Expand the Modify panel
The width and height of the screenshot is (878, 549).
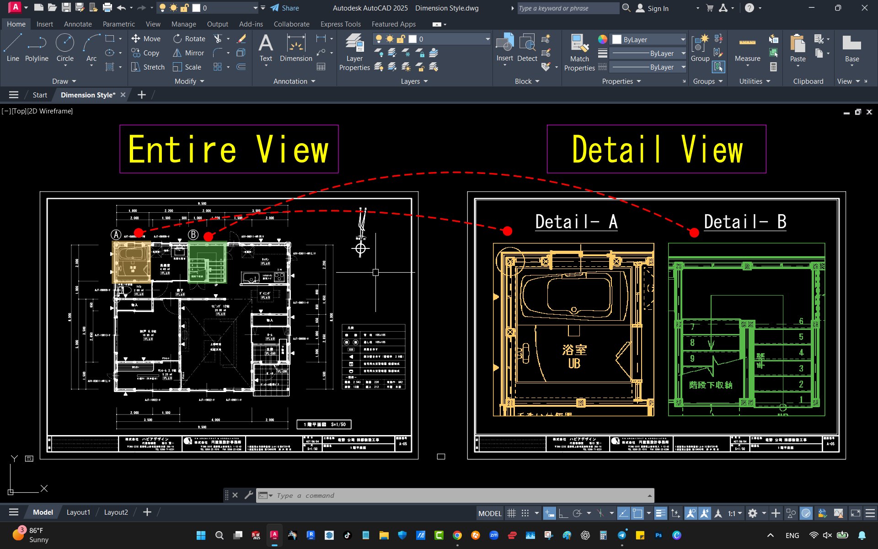coord(189,81)
